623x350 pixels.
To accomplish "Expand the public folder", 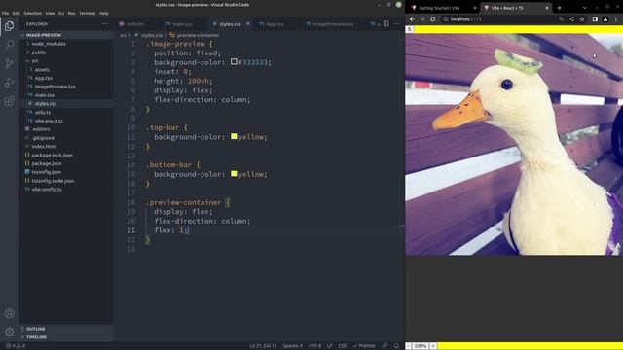I will point(66,52).
